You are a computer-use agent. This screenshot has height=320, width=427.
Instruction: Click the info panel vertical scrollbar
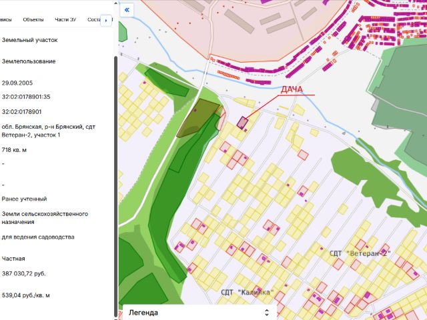pos(115,186)
